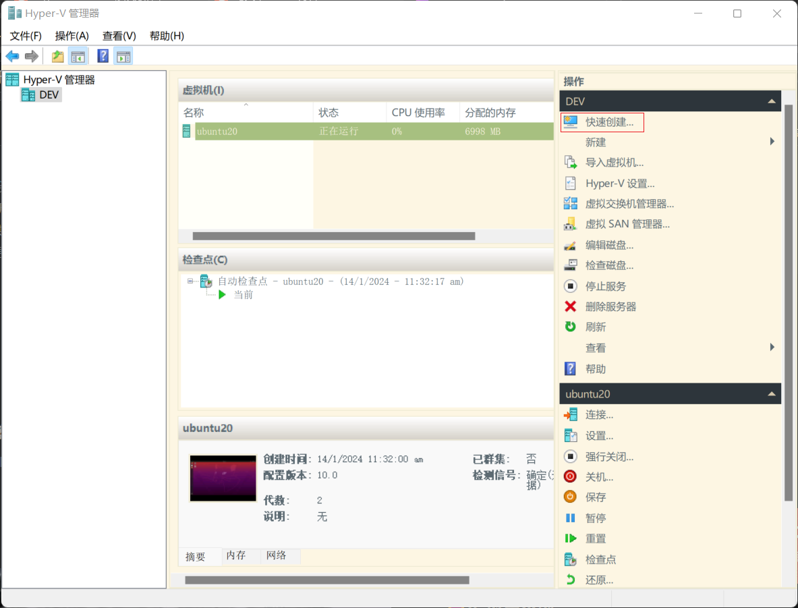Switch to the 内存 tab

[235, 555]
